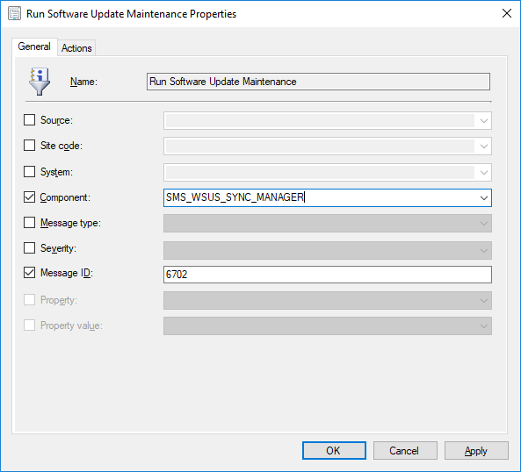
Task: Click the status filter rule funnel icon
Action: [40, 82]
